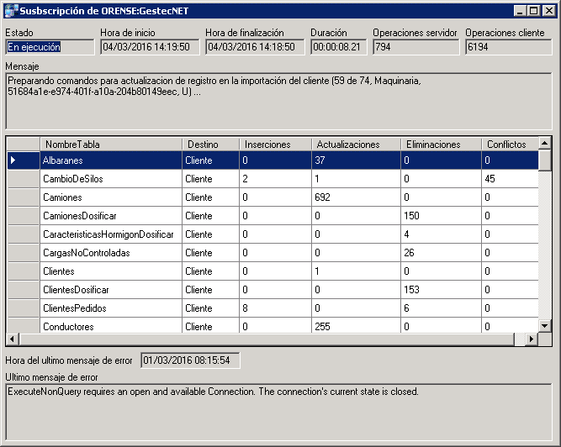Click Eliminaciones value 26 for CargasNoControladas

[441, 253]
